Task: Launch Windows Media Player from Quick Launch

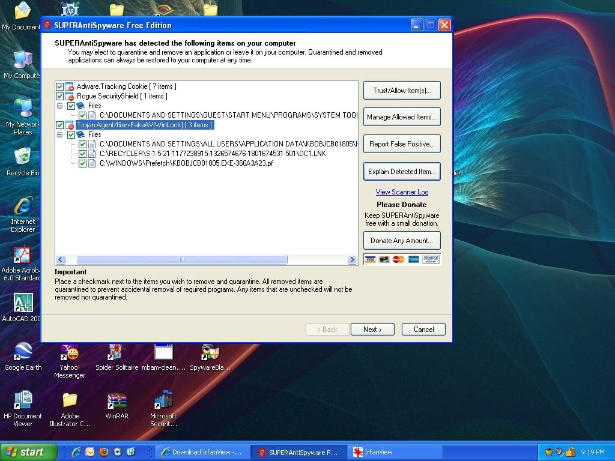Action: 117,452
